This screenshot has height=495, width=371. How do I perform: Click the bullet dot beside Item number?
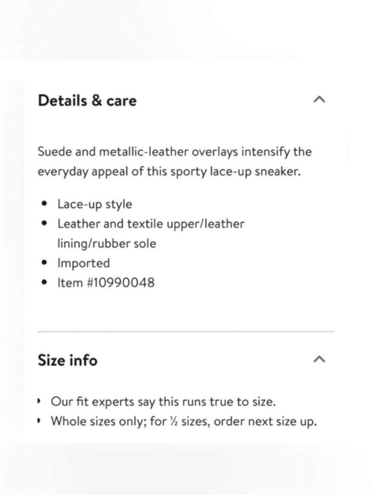[45, 283]
